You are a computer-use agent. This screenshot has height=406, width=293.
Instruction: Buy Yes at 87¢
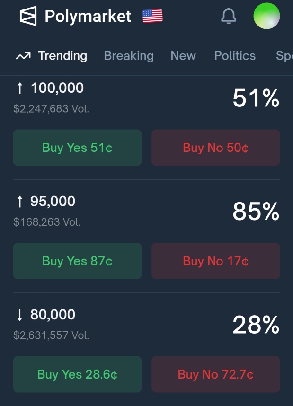coord(78,261)
